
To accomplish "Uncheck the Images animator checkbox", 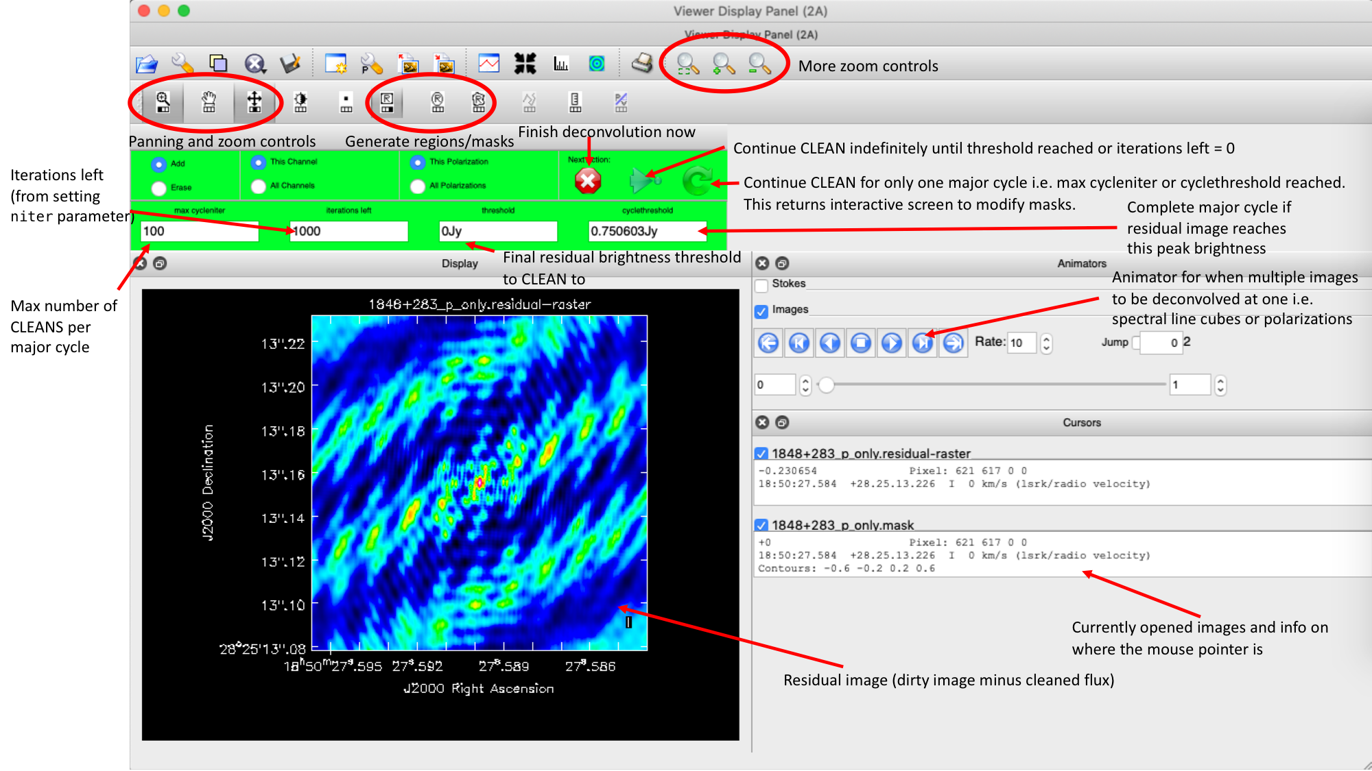I will point(761,311).
